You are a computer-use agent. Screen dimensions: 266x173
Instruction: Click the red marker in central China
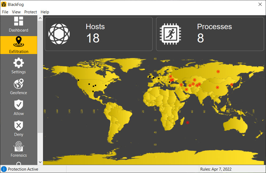coord(217,87)
